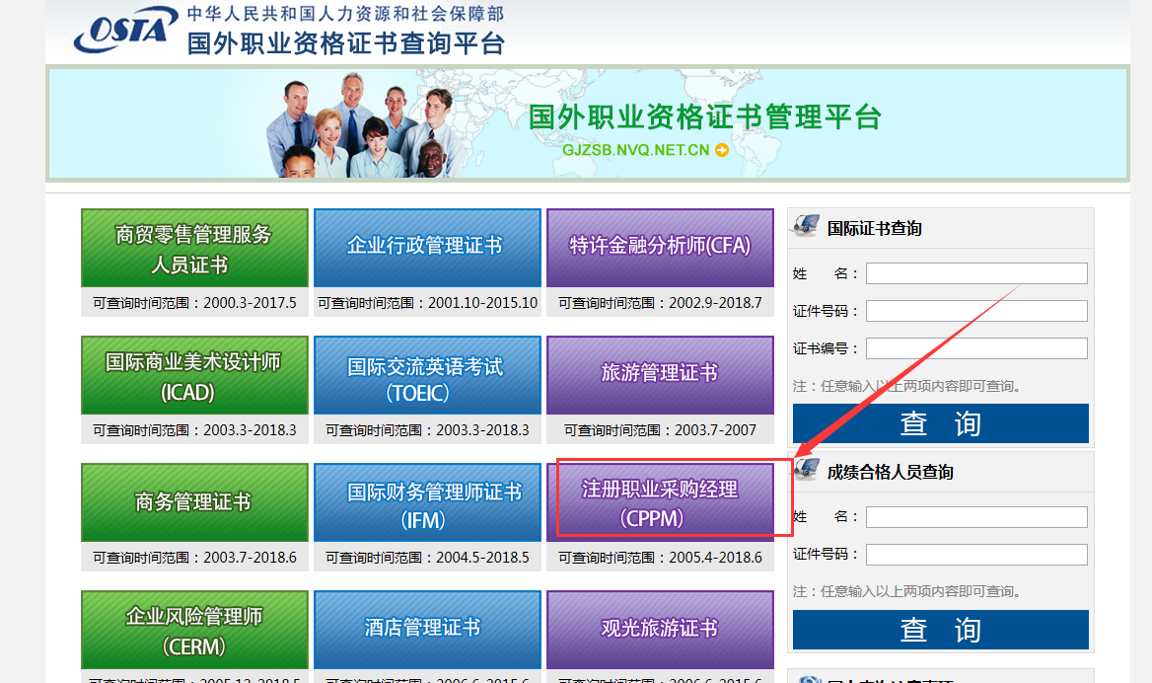Image resolution: width=1152 pixels, height=683 pixels.
Task: Select 注册职业采购经理 (CPPM) tile
Action: (660, 502)
